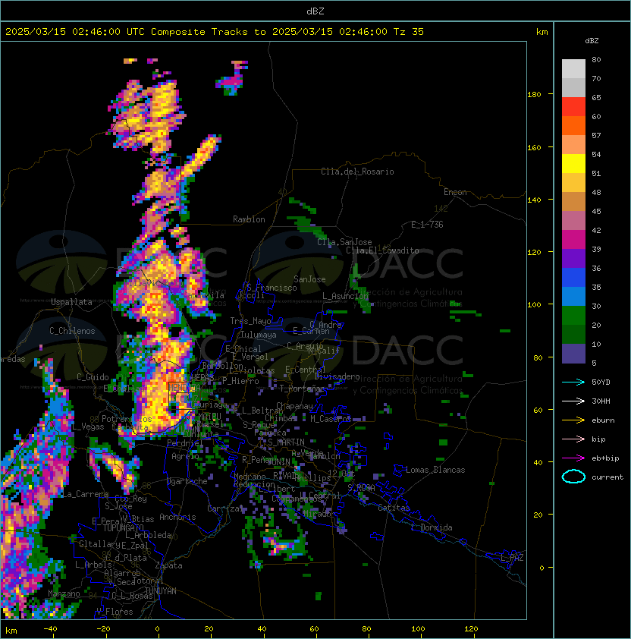Click the Clla.del_Rosario map label
Image resolution: width=631 pixels, height=639 pixels.
[357, 172]
